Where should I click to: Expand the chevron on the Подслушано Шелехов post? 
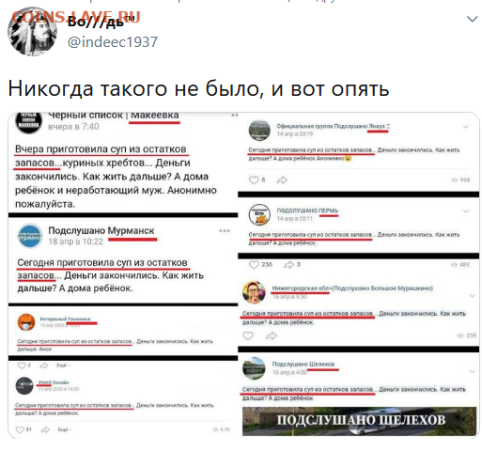(x=472, y=372)
